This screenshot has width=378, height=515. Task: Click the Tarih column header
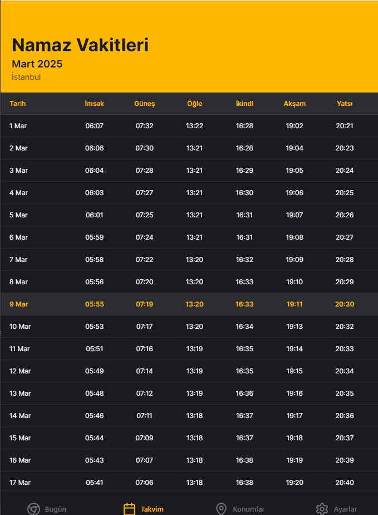click(x=18, y=104)
